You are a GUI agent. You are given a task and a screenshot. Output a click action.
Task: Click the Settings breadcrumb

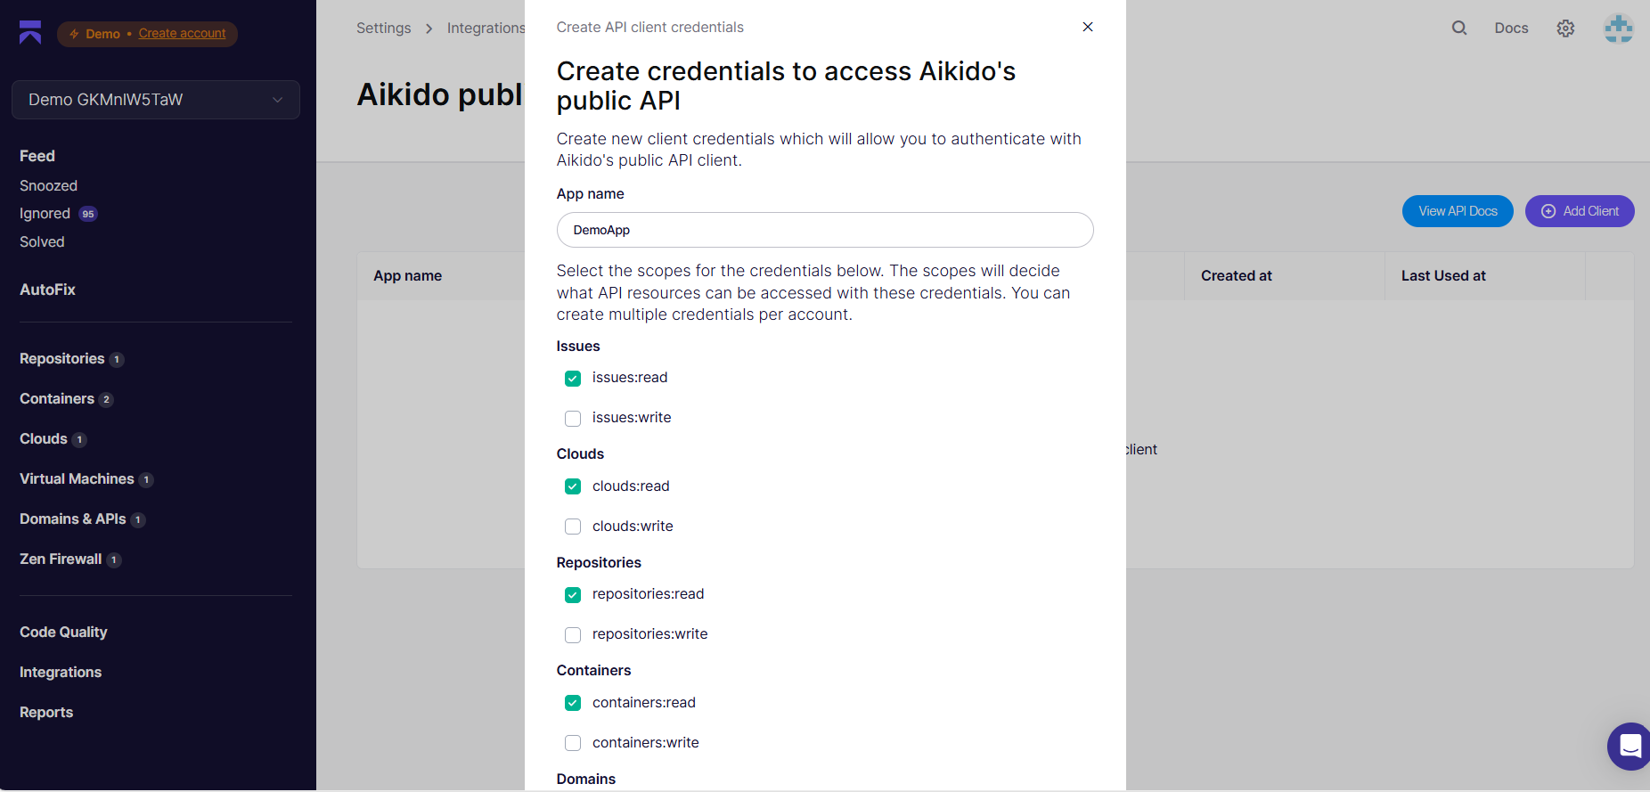click(x=384, y=29)
